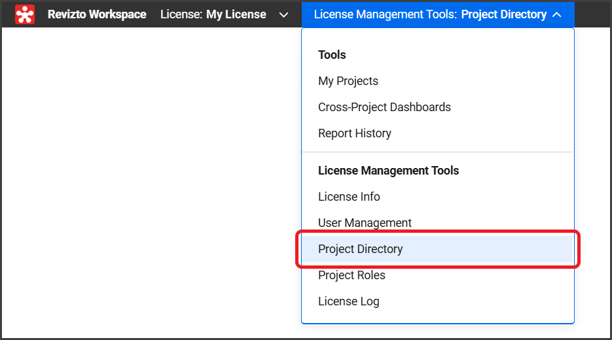Click the chevron-down arrow beside My License
612x340 pixels.
tap(283, 14)
